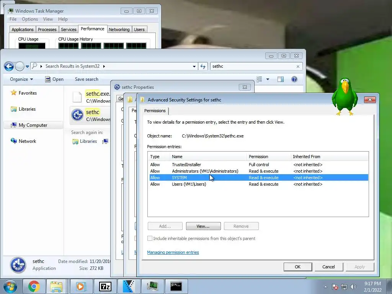Click the sethc search field
The height and width of the screenshot is (294, 392).
253,66
